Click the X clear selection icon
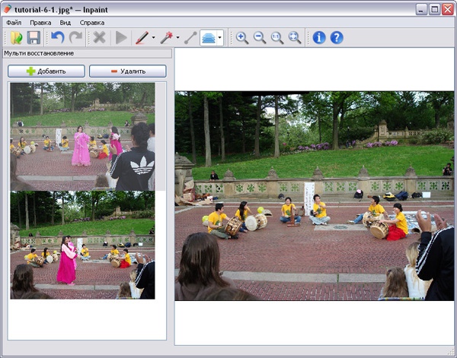Viewport: 457px width, 358px height. tap(99, 37)
